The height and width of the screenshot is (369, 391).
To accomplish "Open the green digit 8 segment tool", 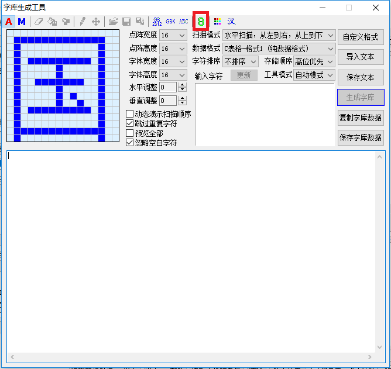I will point(201,22).
